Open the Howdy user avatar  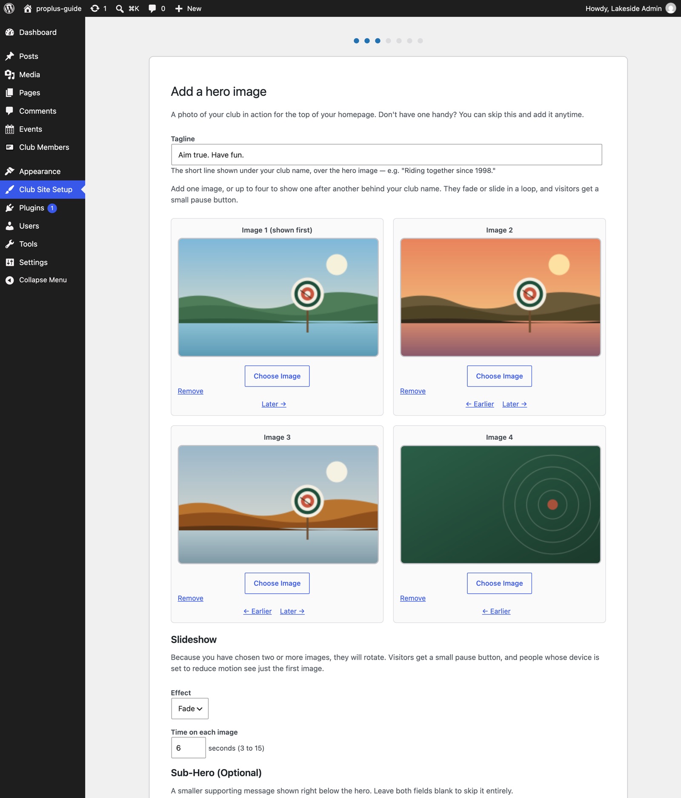(671, 9)
